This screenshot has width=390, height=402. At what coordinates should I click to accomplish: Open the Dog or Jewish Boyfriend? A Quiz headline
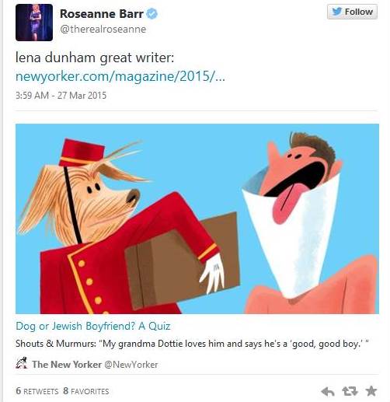(93, 326)
